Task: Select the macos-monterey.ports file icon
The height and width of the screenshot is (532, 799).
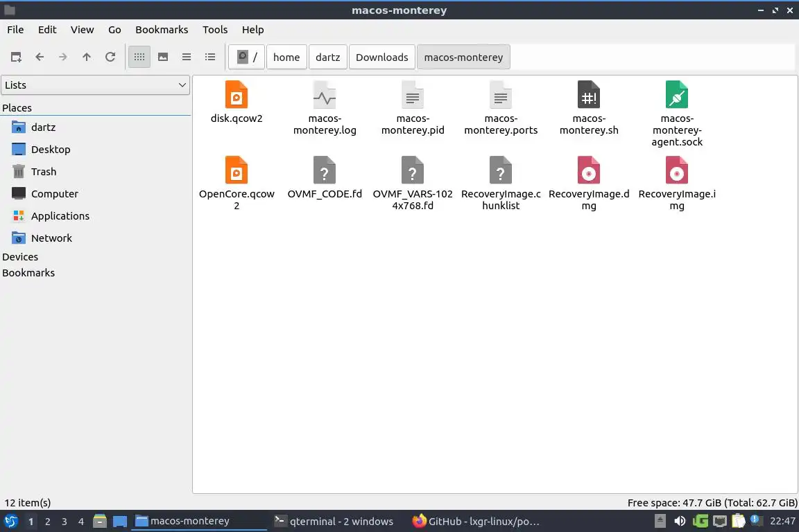Action: coord(501,95)
